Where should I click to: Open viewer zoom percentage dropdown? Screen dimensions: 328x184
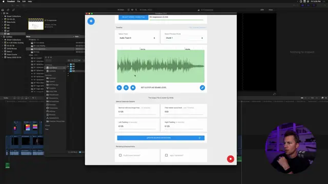click(x=262, y=10)
